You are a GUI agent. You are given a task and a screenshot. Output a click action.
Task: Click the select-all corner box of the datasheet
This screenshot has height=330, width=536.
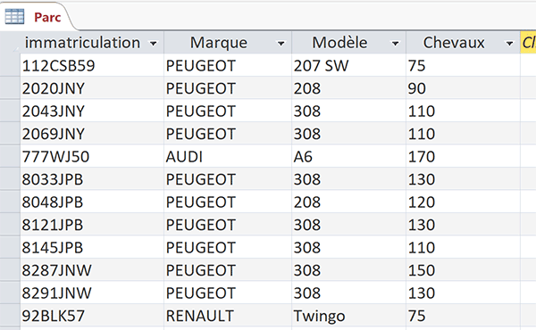click(x=10, y=43)
